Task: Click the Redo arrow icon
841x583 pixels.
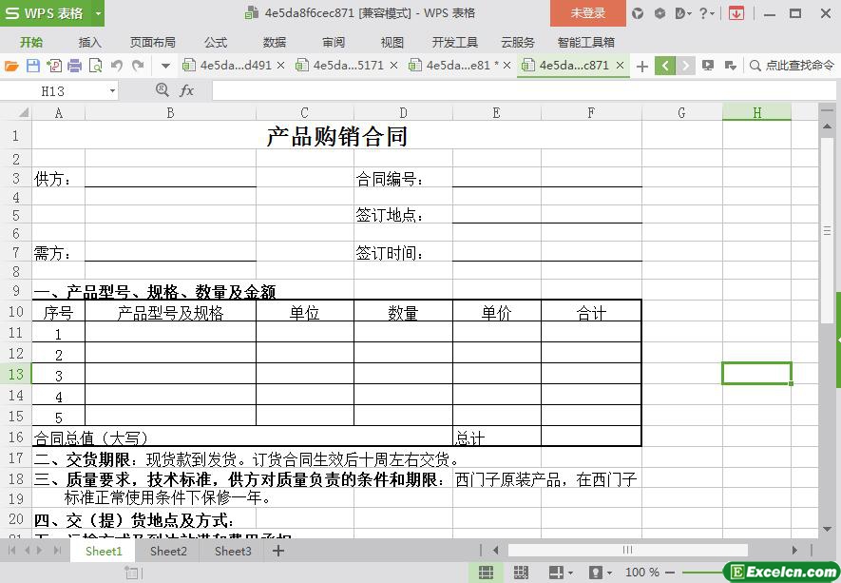Action: click(138, 66)
